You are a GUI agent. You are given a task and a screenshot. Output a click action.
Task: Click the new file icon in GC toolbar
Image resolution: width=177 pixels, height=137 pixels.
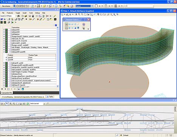[x=22, y=16]
